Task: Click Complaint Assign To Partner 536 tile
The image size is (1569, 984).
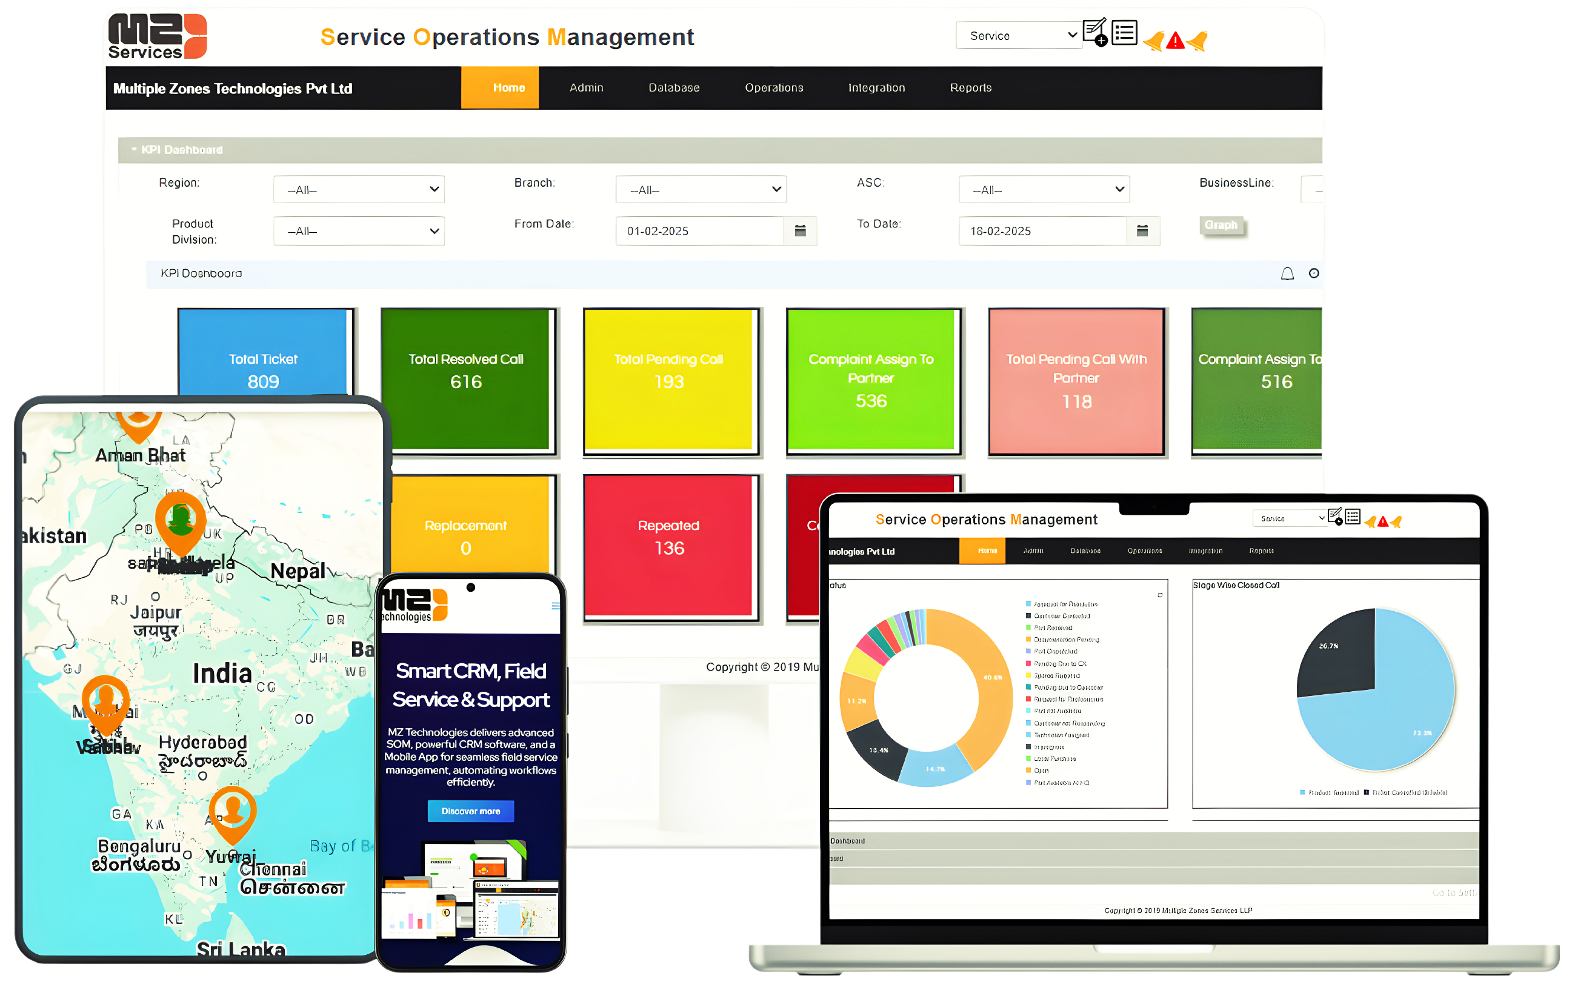Action: [874, 381]
